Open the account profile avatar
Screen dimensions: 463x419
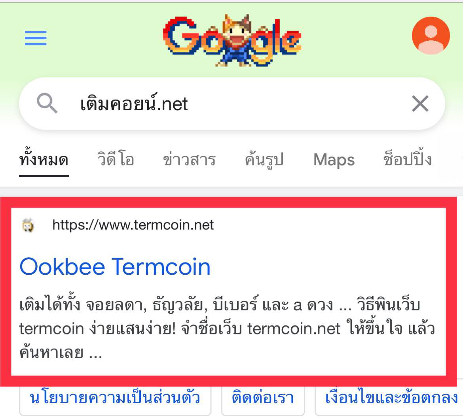point(431,36)
